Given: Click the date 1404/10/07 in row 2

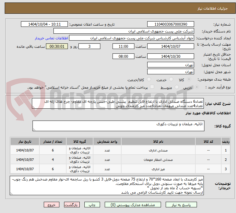Looking at the screenshot, I should click(25, 160).
